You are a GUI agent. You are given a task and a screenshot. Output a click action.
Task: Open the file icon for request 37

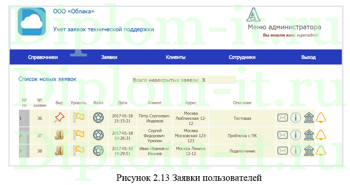98,135
